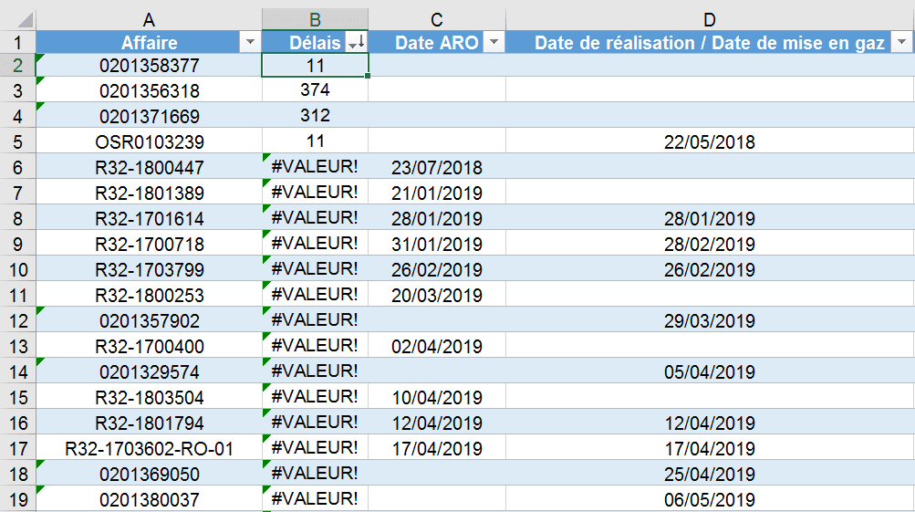The width and height of the screenshot is (915, 512).
Task: Select the row 5 header
Action: point(17,142)
